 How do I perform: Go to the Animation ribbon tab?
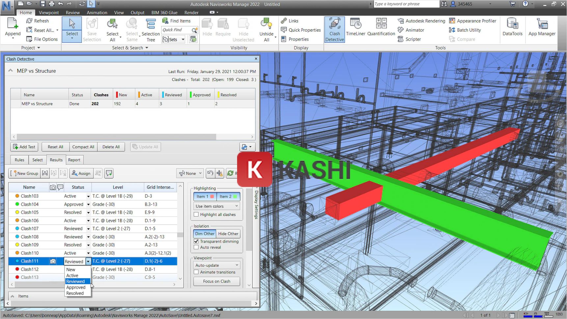point(96,13)
